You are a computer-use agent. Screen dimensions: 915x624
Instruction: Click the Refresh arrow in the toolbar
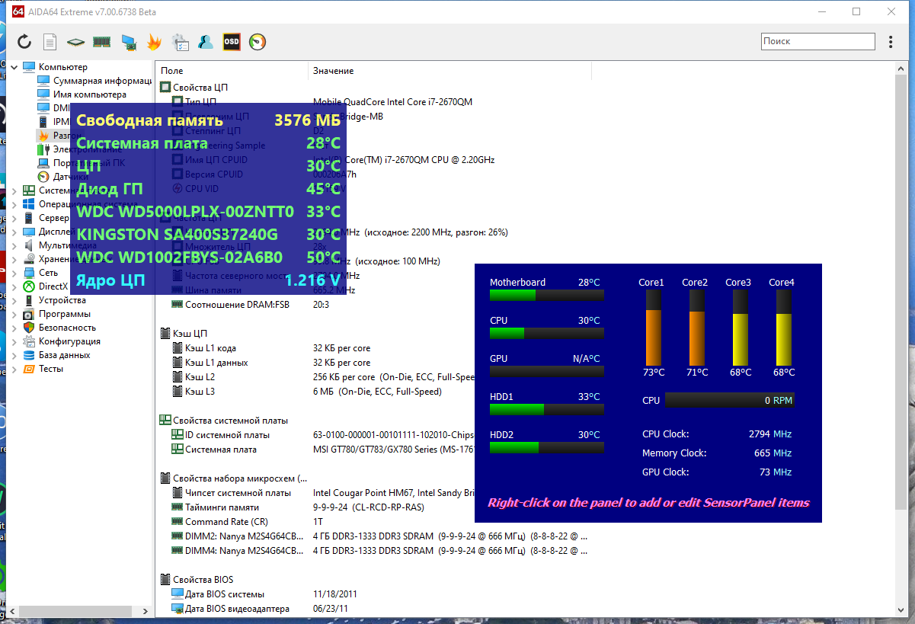24,42
